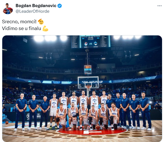Click the overhead scoreboard showing 13:42
The height and width of the screenshot is (142, 164).
coord(91,42)
